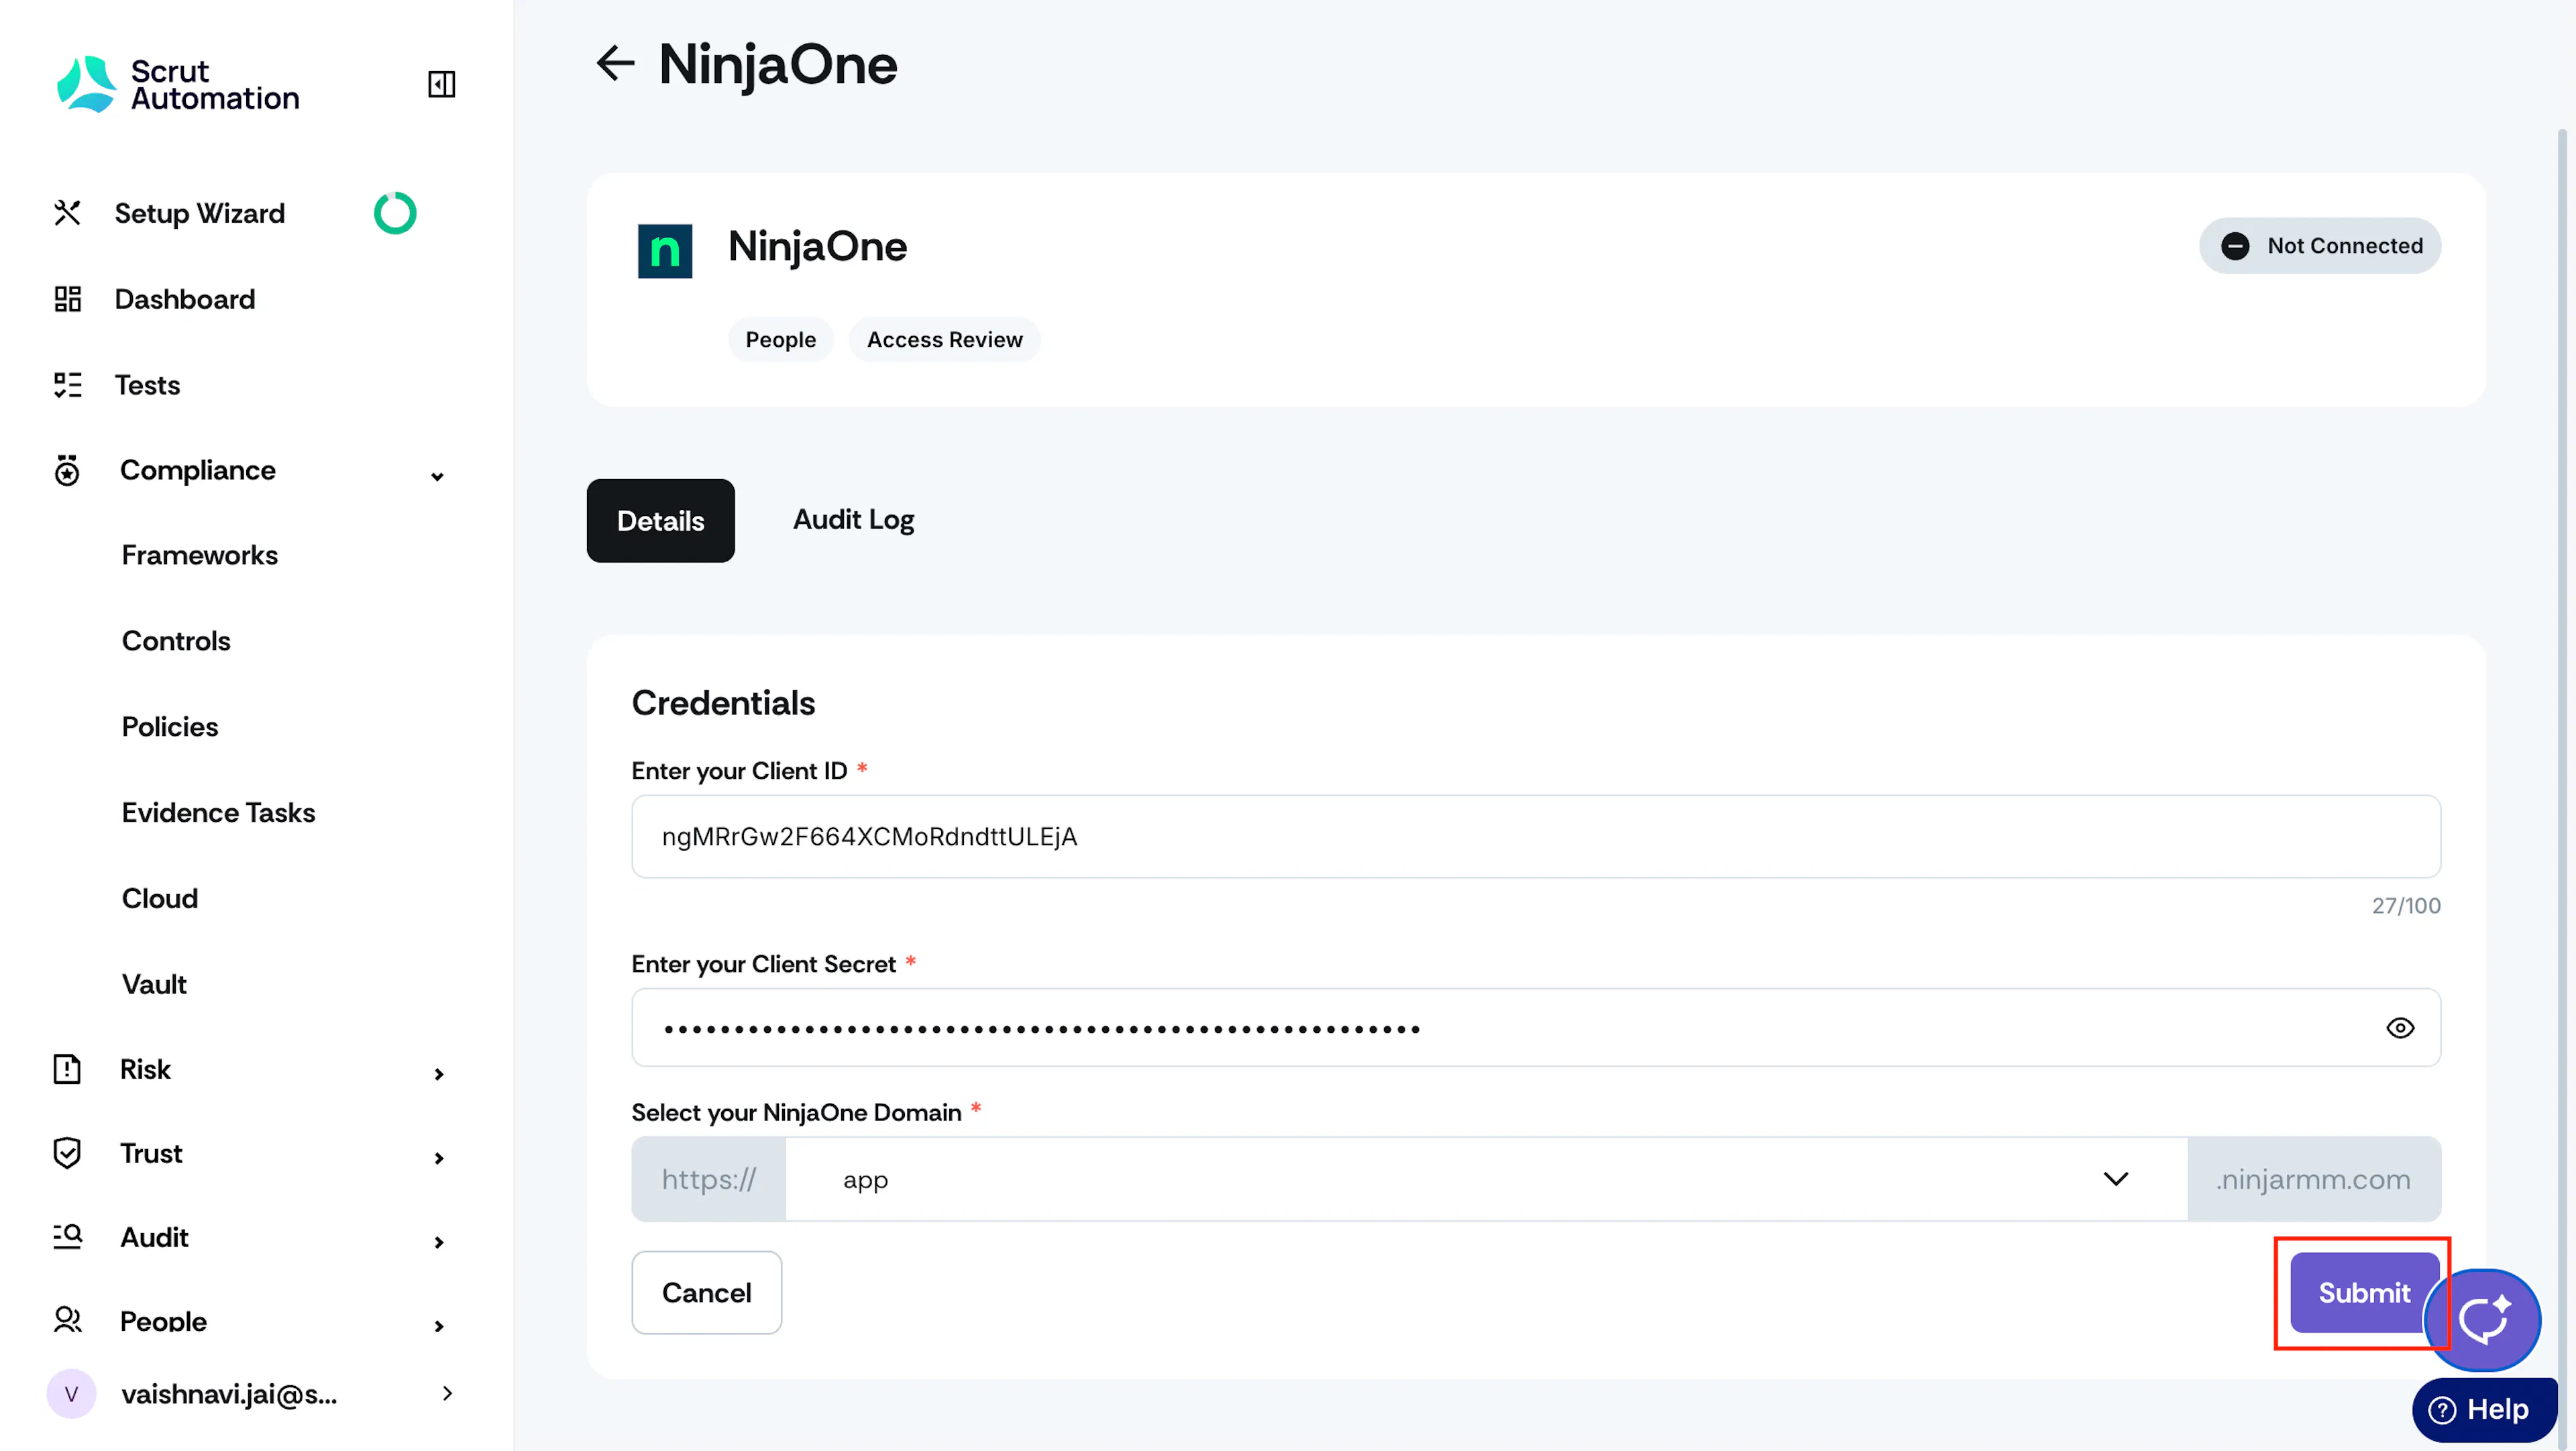Viewport: 2576px width, 1451px height.
Task: Open Dashboard via its grid icon
Action: coord(67,299)
